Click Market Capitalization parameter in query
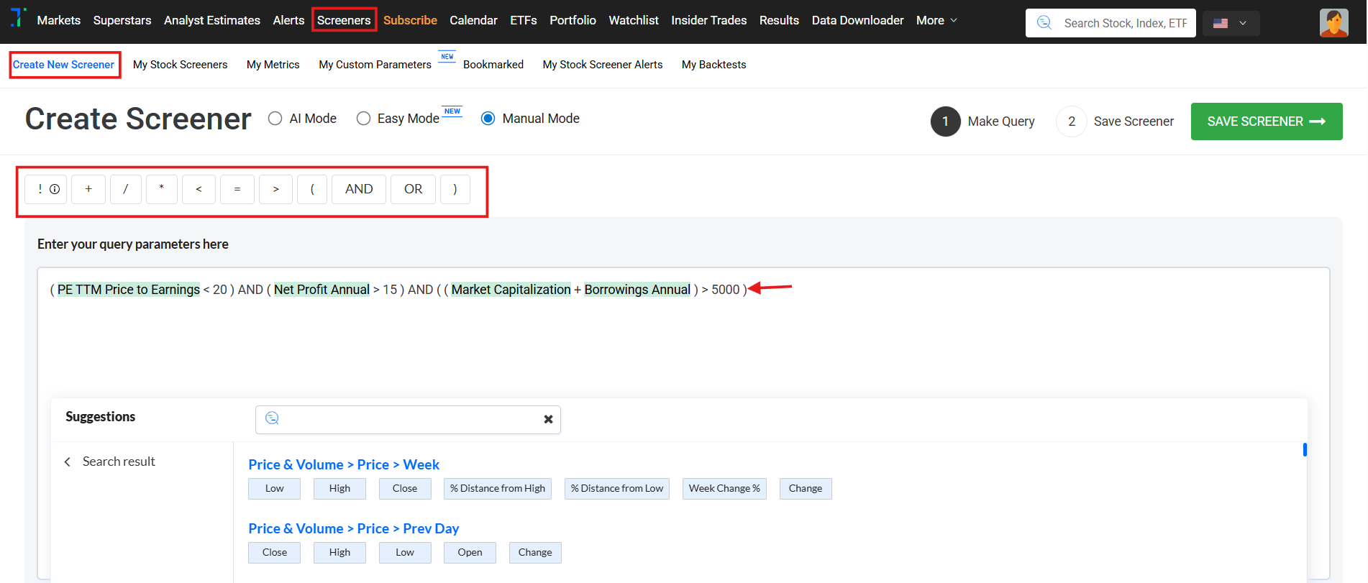Image resolution: width=1368 pixels, height=583 pixels. pyautogui.click(x=511, y=290)
